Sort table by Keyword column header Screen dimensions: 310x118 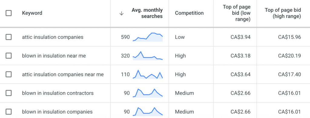point(32,13)
